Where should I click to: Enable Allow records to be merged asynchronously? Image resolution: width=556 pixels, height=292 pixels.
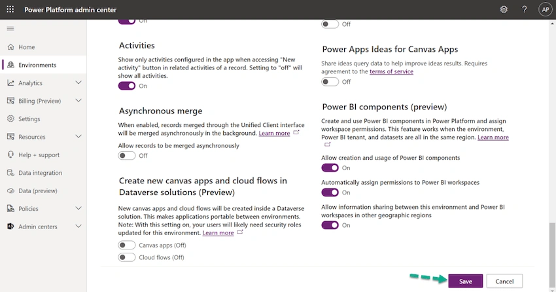click(127, 156)
